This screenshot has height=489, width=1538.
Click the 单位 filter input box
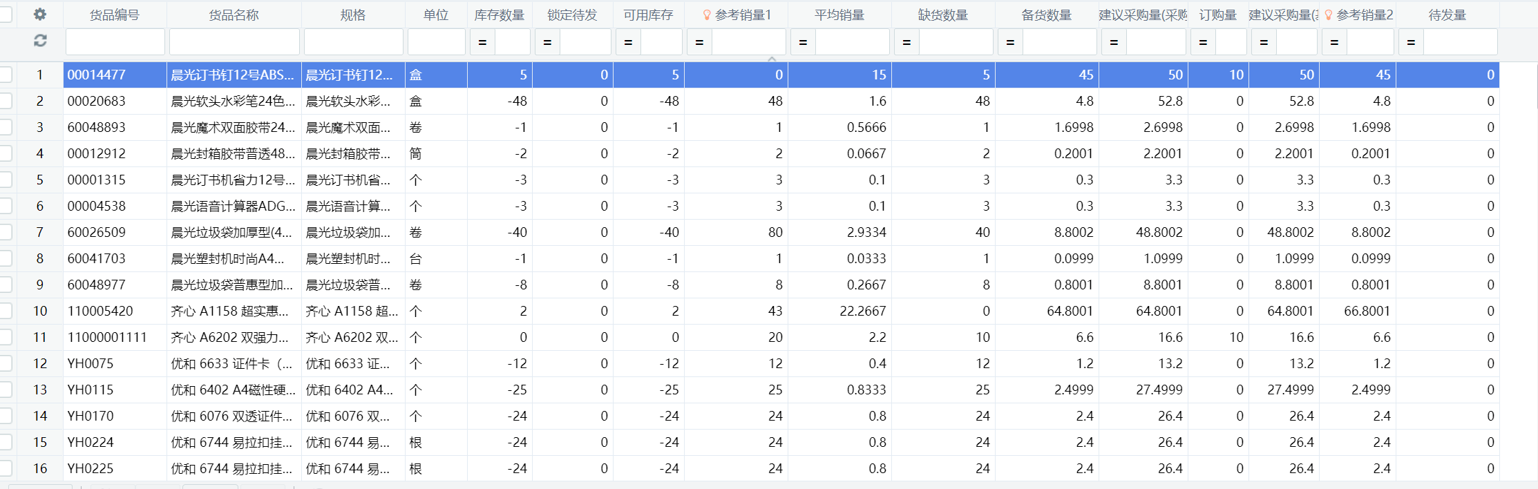[436, 42]
